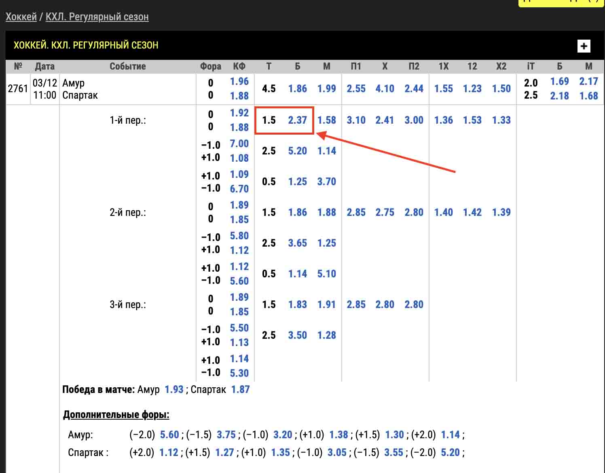Image resolution: width=605 pixels, height=473 pixels.
Task: Select match over 4.5 odds 1.86
Action: point(298,89)
